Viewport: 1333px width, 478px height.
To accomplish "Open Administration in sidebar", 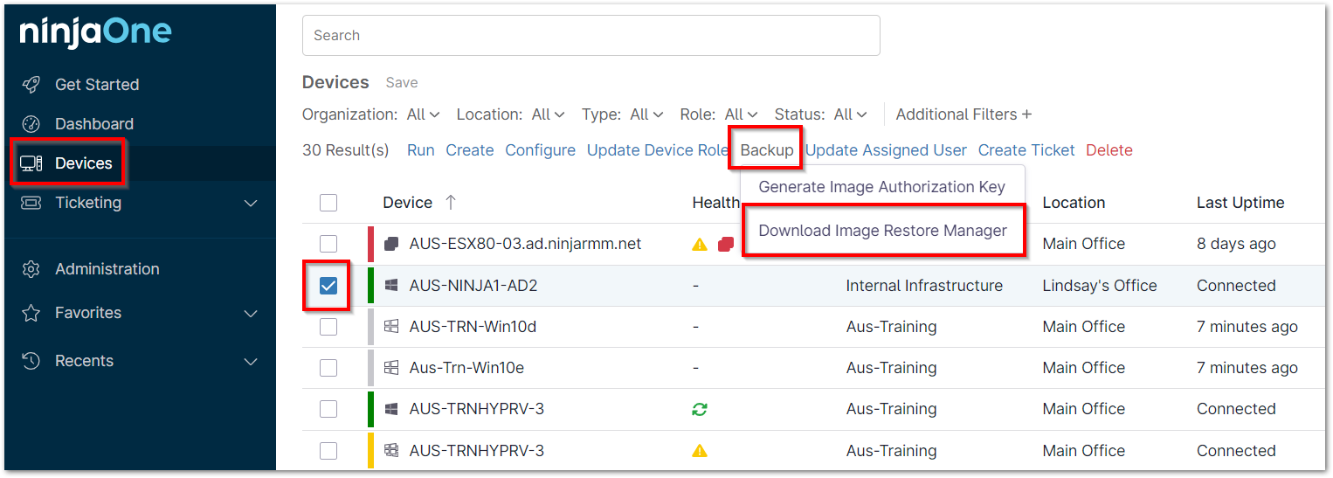I will point(107,269).
